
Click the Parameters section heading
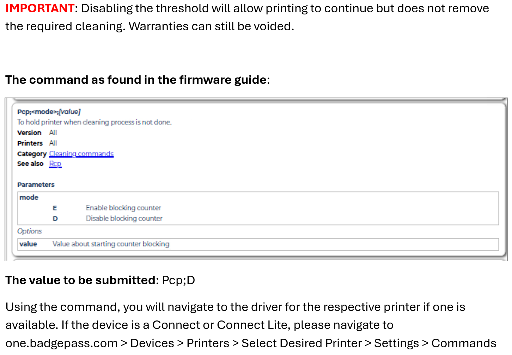(36, 185)
